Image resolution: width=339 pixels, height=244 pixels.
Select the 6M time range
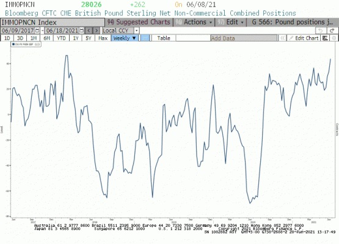pyautogui.click(x=46, y=38)
